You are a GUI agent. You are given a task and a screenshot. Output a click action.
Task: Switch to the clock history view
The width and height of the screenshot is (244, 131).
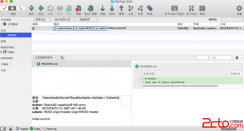(13, 8)
